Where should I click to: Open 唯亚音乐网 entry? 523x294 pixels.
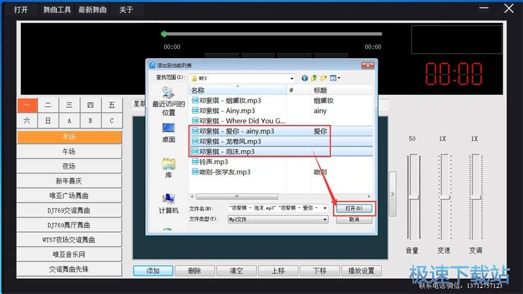pos(69,254)
